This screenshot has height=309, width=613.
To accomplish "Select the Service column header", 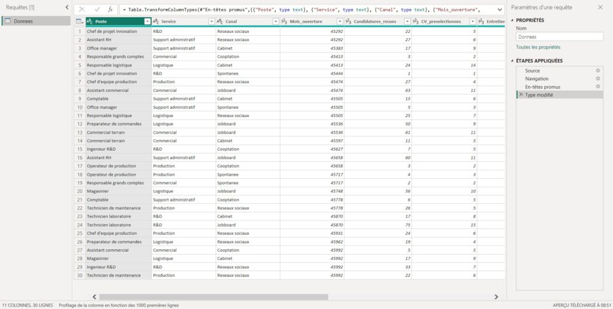I will [184, 22].
